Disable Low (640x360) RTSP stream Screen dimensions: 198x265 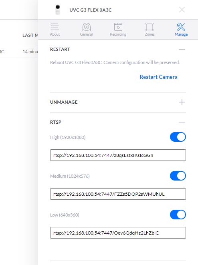pyautogui.click(x=178, y=215)
